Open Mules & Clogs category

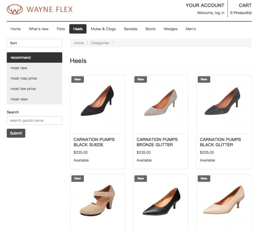click(103, 29)
